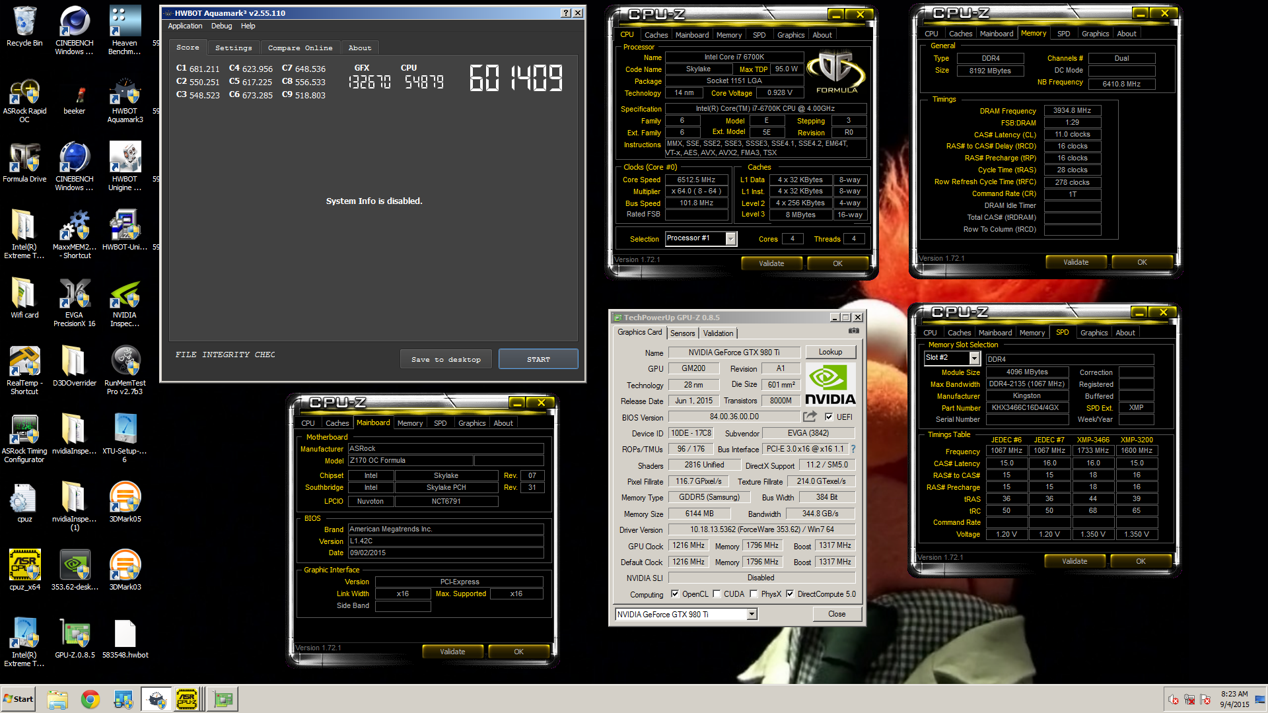Open Chrome from the taskbar
Screen dimensions: 1268x713
[x=90, y=699]
